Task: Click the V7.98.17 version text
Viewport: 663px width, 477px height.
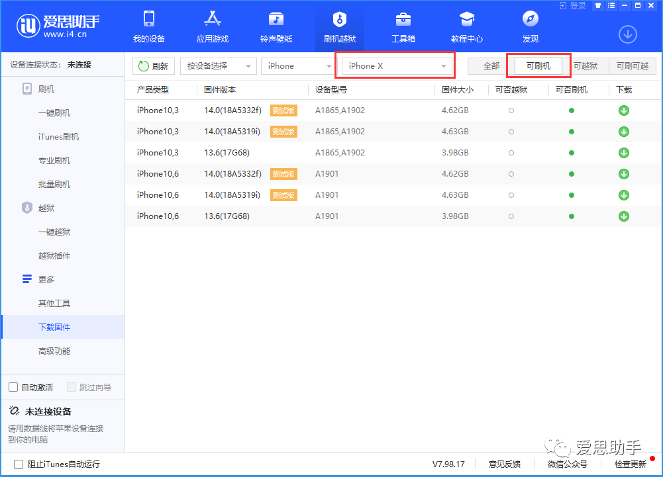Action: pyautogui.click(x=448, y=464)
